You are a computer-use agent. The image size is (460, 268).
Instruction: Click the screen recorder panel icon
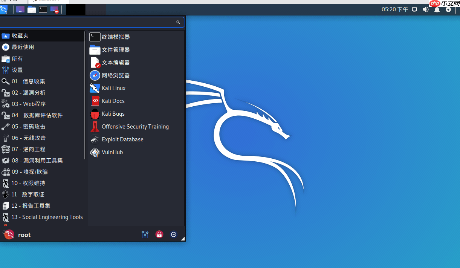pyautogui.click(x=54, y=9)
